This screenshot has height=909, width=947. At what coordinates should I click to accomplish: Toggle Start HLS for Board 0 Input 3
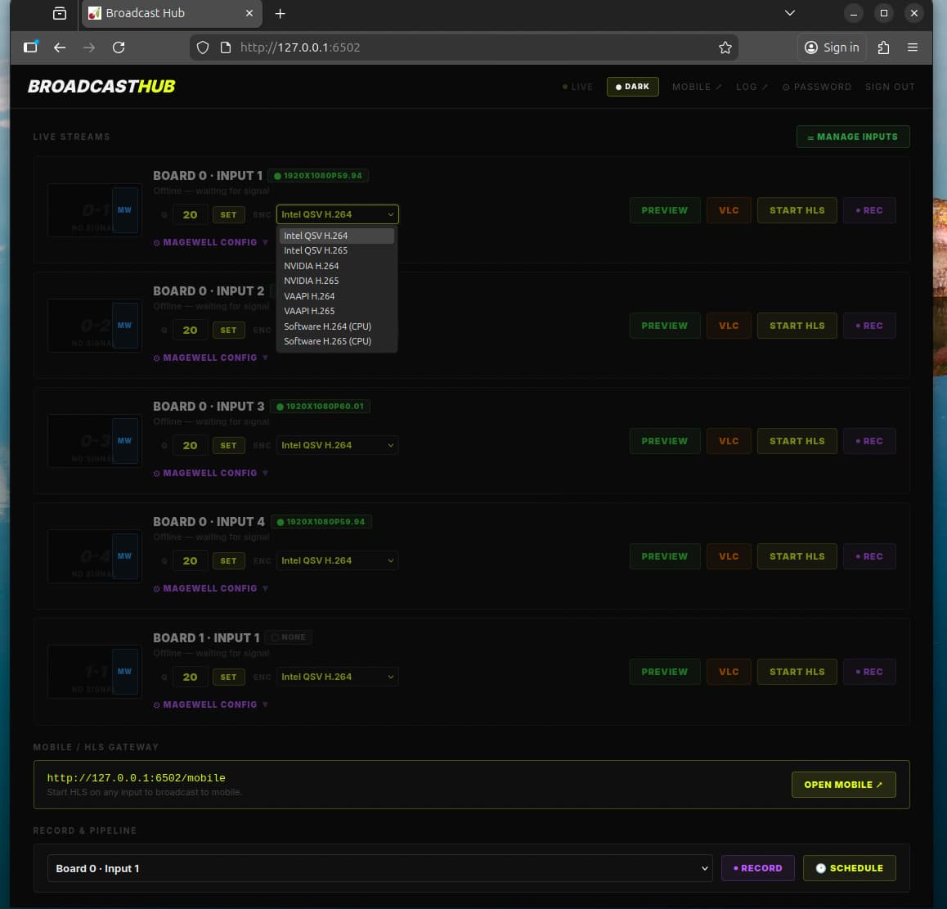pyautogui.click(x=797, y=441)
